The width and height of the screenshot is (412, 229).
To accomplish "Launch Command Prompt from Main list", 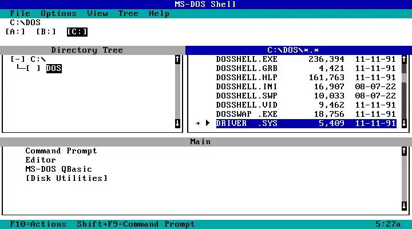I will click(61, 151).
